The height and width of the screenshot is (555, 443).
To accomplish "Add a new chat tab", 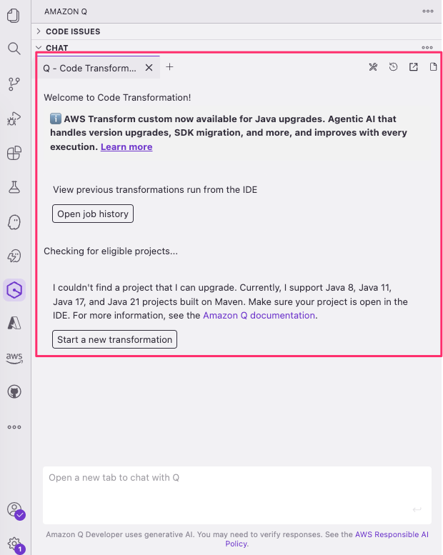I will coord(169,67).
